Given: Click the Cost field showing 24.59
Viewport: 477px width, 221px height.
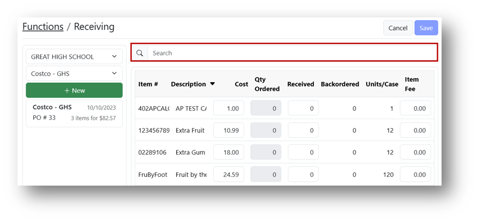Looking at the screenshot, I should click(228, 174).
